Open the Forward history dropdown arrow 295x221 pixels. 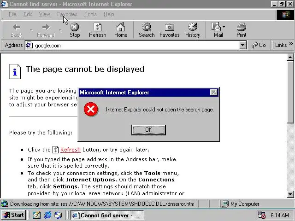point(60,30)
